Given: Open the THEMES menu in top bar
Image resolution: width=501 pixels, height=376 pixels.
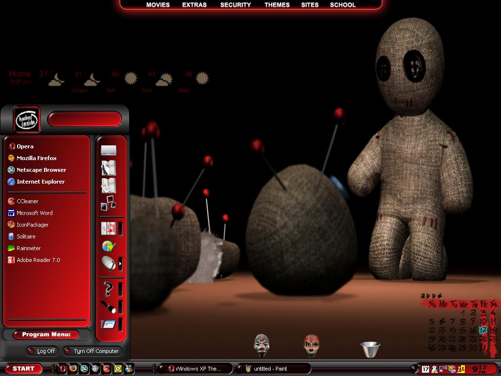Looking at the screenshot, I should (277, 5).
